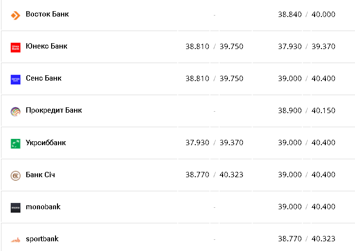Click Восток Банк rate 38.840 / 40.000
355x251 pixels.
point(307,15)
